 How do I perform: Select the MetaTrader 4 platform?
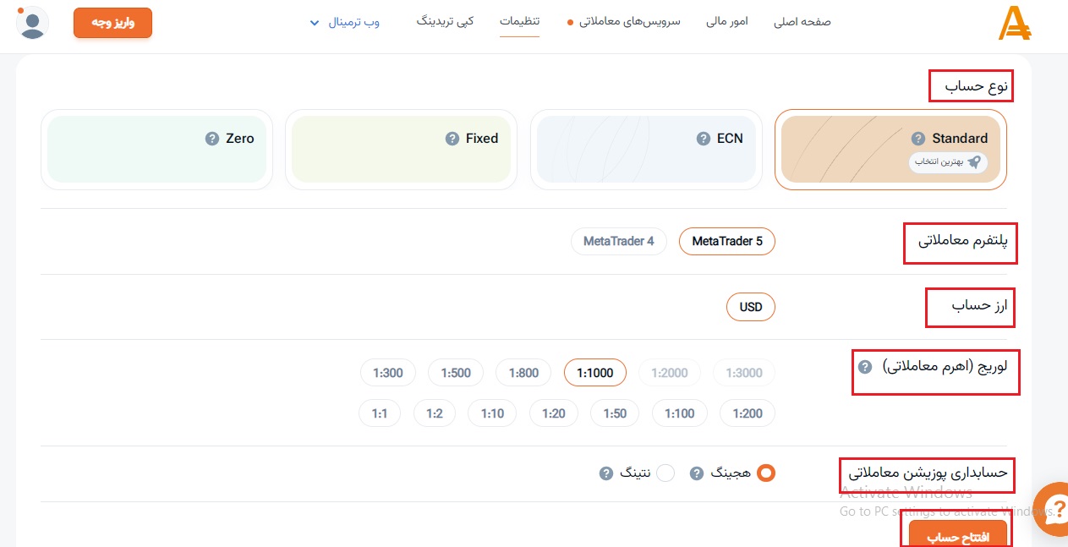tap(619, 242)
